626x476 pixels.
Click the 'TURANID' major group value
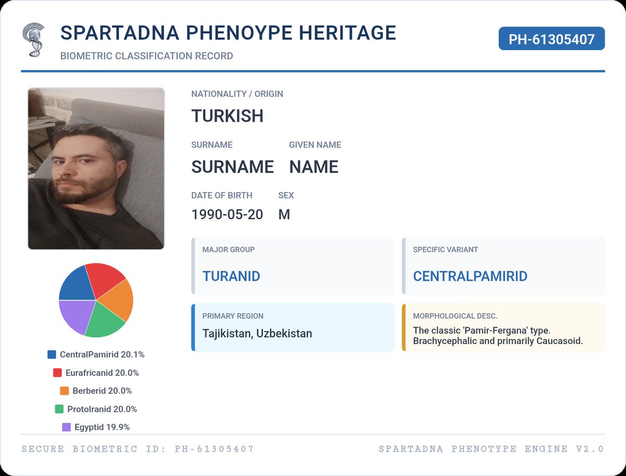tap(231, 276)
